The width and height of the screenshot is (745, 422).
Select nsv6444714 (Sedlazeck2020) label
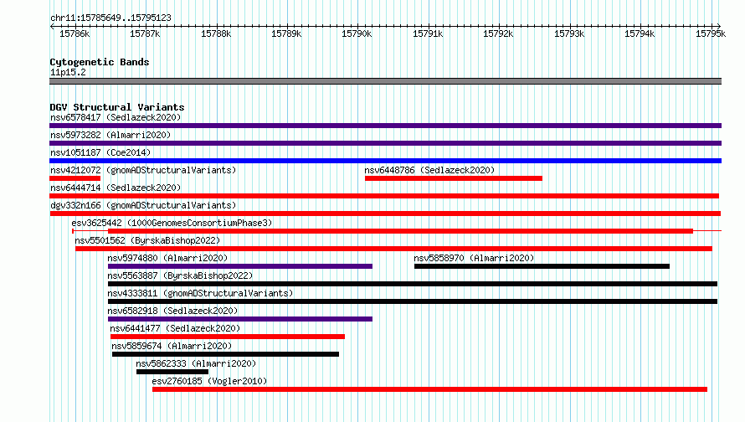pos(116,188)
